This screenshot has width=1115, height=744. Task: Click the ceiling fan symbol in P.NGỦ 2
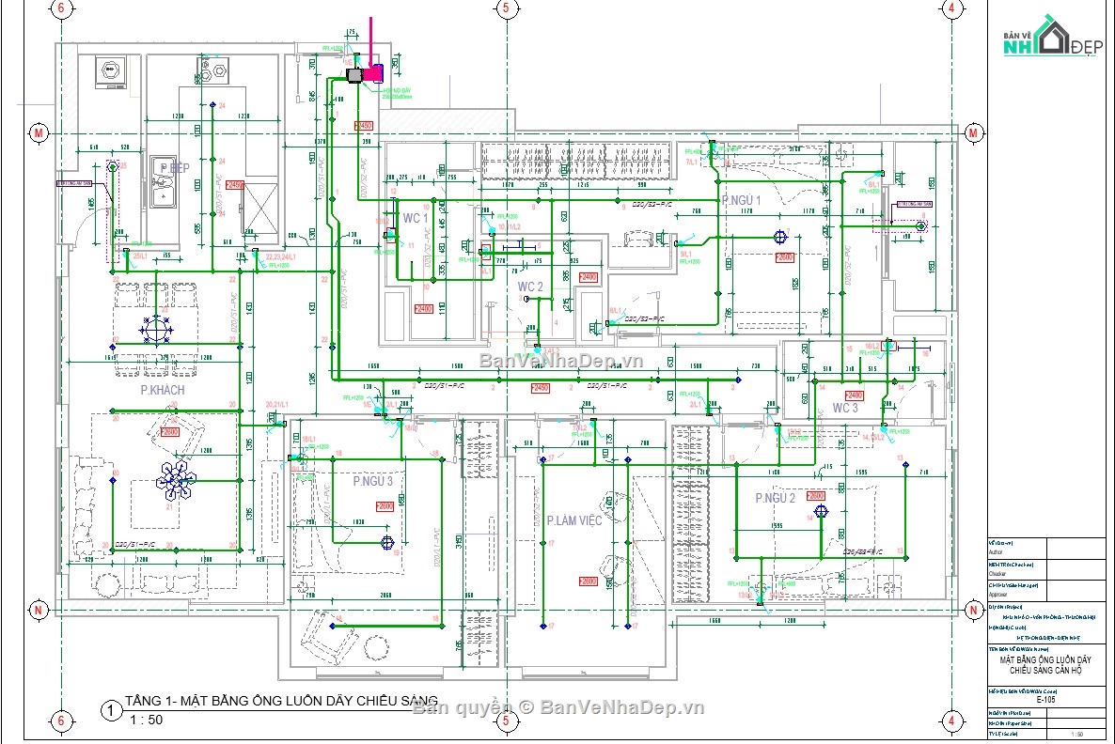[x=821, y=511]
